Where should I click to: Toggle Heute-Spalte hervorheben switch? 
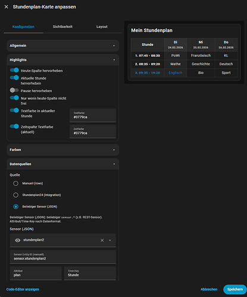[x=14, y=70]
